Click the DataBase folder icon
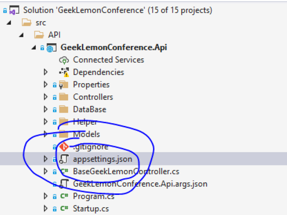 [63, 109]
